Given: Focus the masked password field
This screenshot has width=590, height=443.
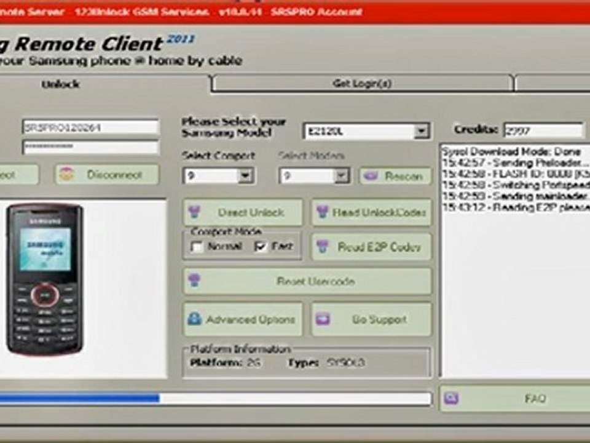Looking at the screenshot, I should [90, 147].
